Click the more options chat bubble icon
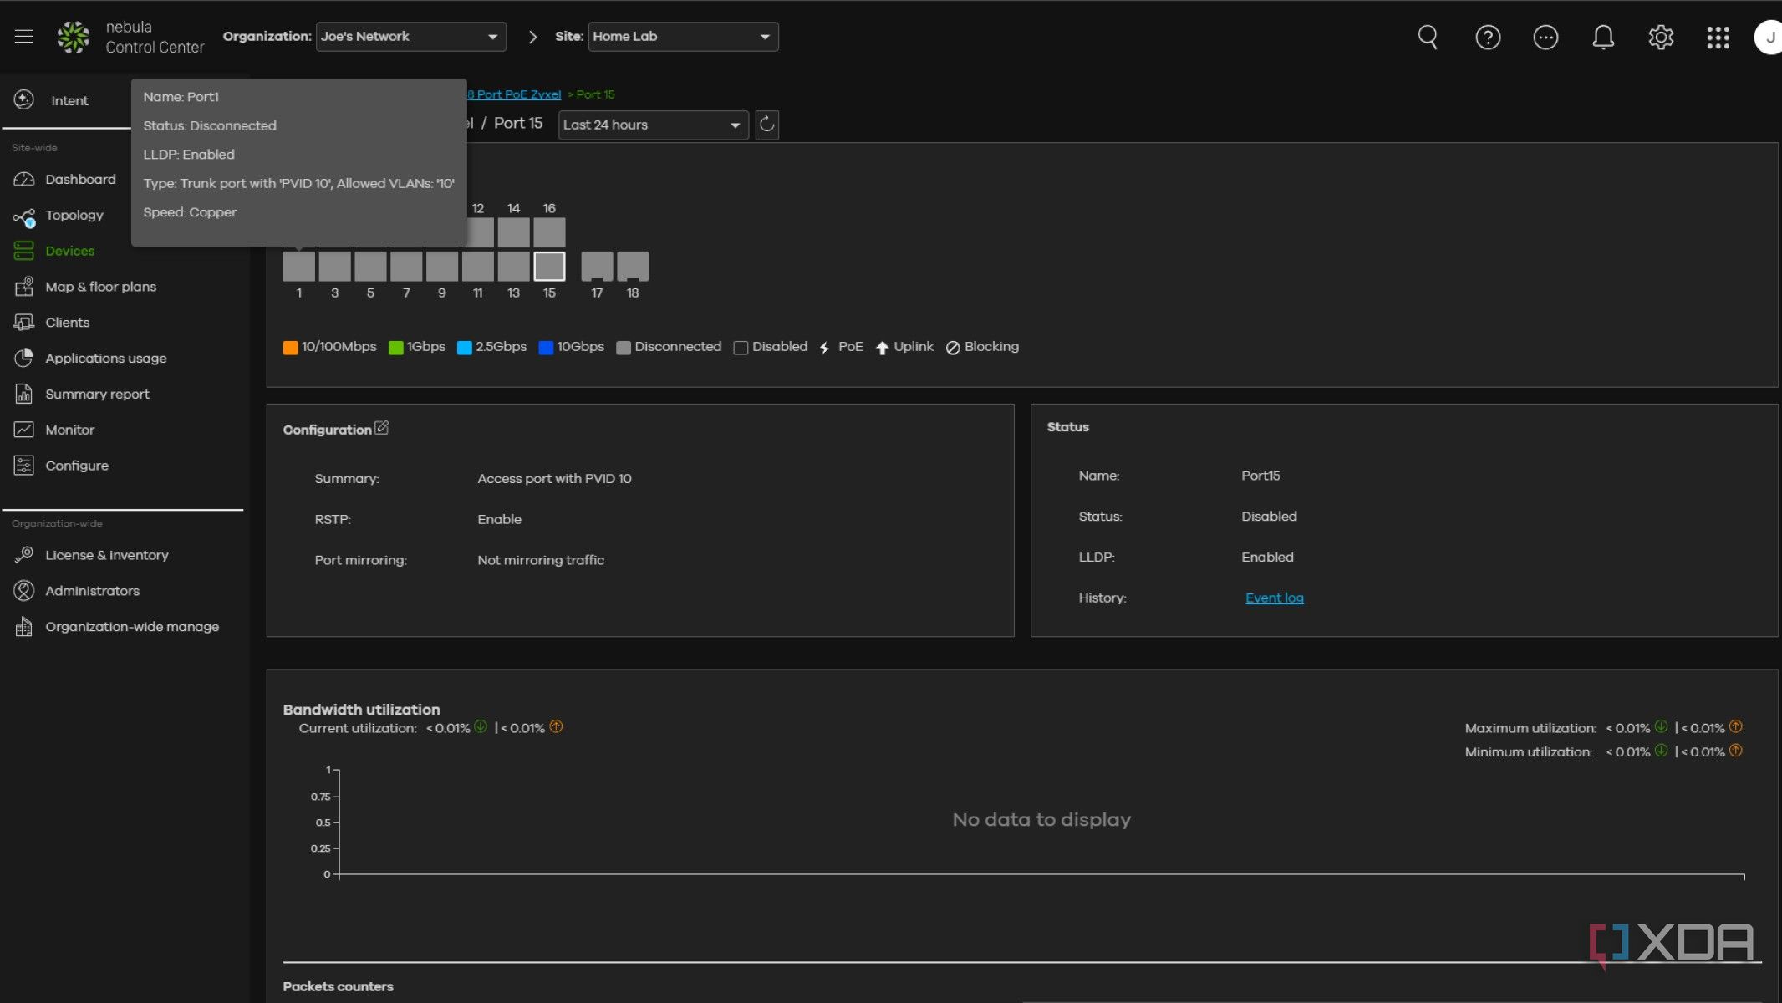The height and width of the screenshot is (1003, 1782). point(1545,37)
